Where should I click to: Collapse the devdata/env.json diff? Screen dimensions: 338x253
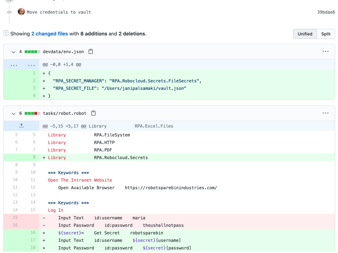coord(14,52)
